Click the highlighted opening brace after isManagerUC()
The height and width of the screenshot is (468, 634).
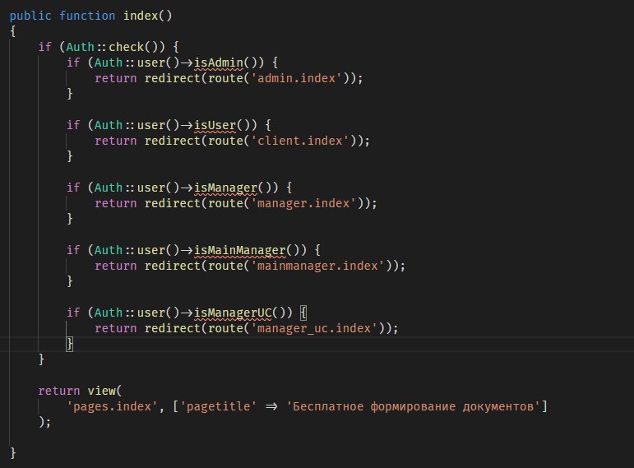[x=303, y=313]
